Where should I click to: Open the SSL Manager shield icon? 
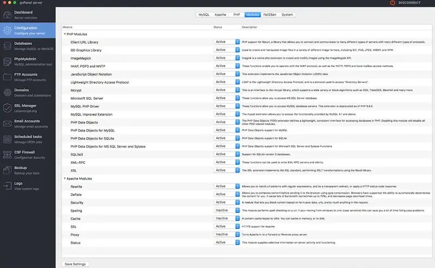(x=8, y=108)
